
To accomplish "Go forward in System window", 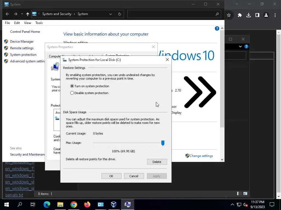I will [x=16, y=14].
